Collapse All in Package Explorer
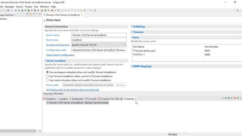The width and height of the screenshot is (242, 136). click(x=28, y=14)
